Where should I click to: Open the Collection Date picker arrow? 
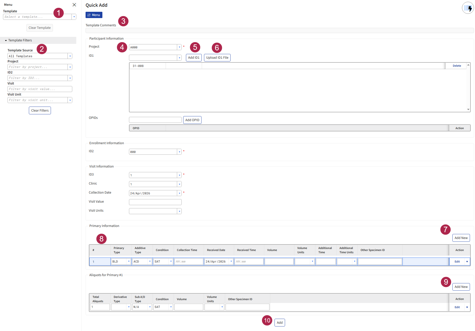click(x=179, y=193)
